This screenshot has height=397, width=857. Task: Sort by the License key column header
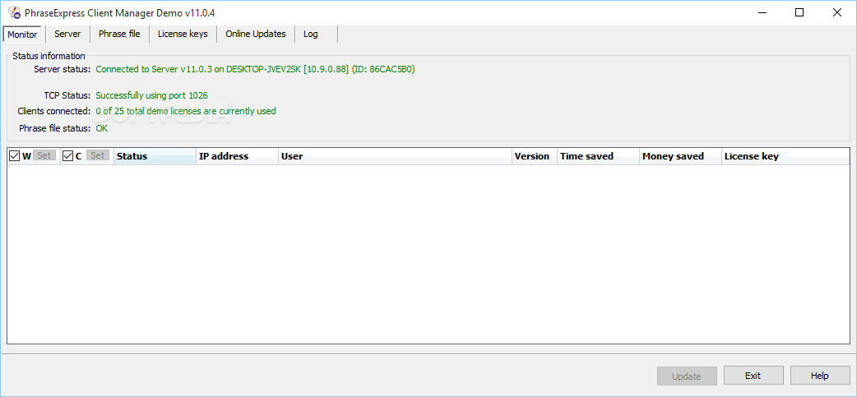coord(785,156)
